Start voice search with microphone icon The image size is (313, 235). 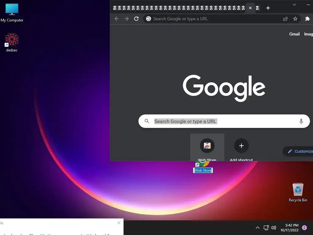pos(301,121)
